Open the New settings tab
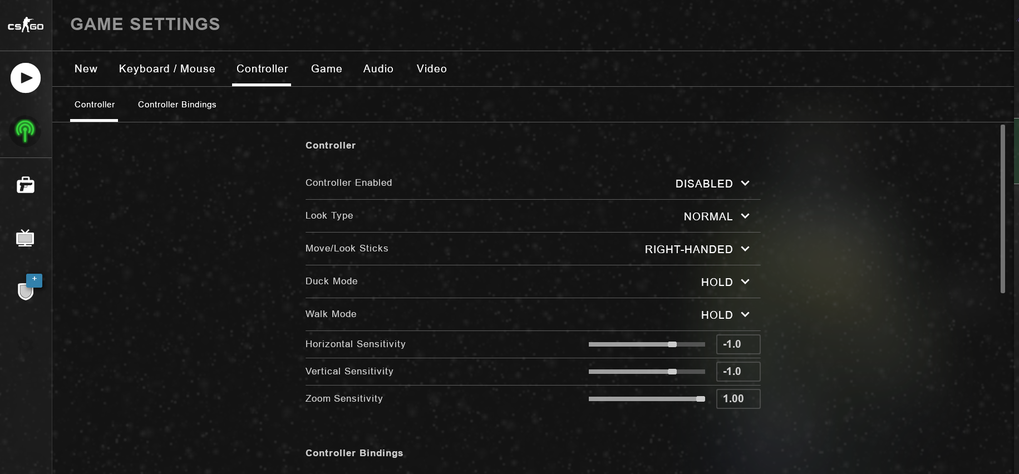This screenshot has height=474, width=1019. coord(86,69)
